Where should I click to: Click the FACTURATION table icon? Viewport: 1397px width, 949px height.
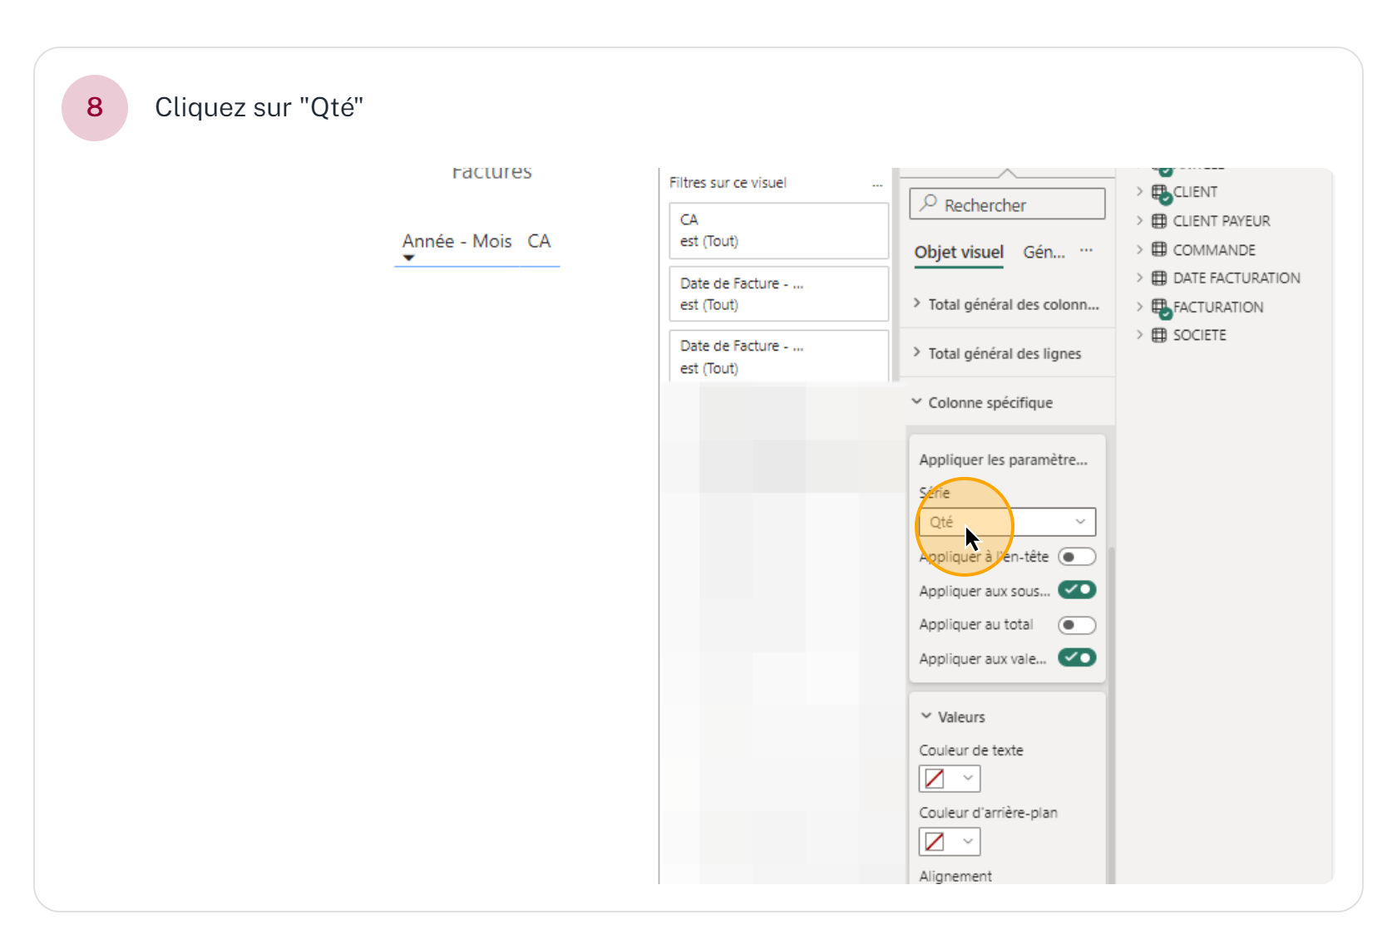pos(1159,307)
